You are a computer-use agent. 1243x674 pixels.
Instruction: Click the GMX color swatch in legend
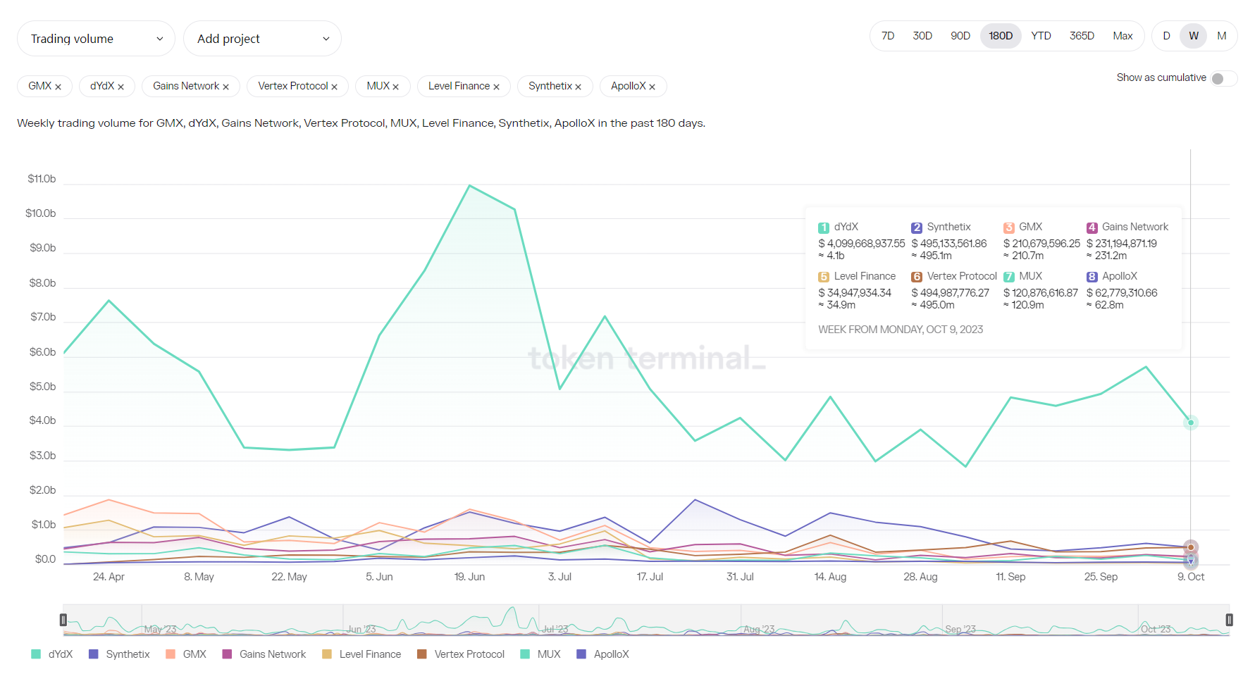point(171,654)
